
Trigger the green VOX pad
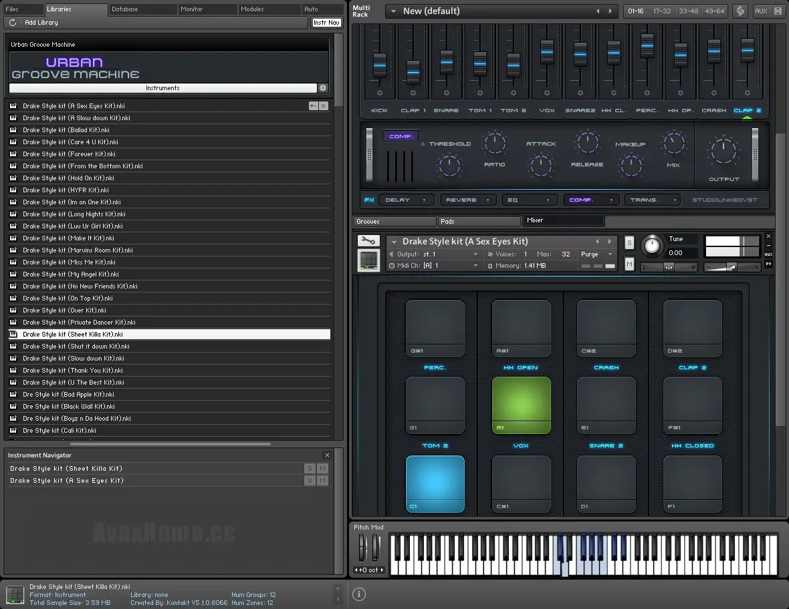pos(520,405)
